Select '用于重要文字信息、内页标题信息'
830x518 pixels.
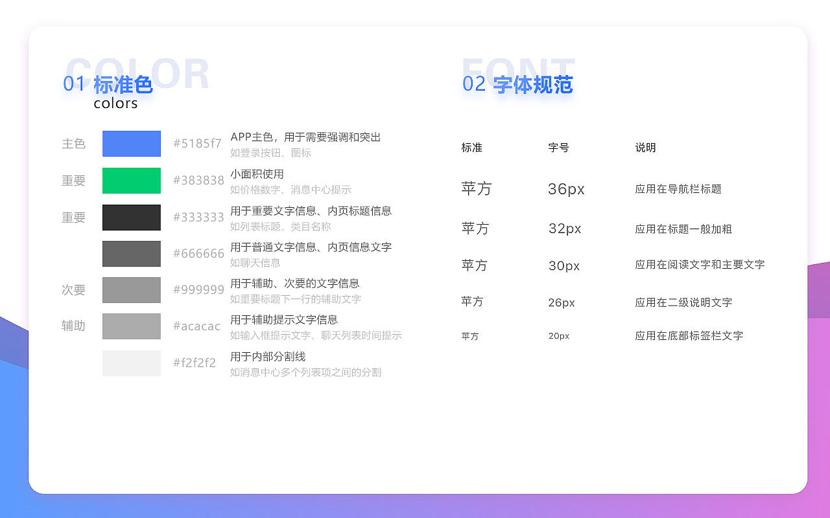click(x=311, y=211)
